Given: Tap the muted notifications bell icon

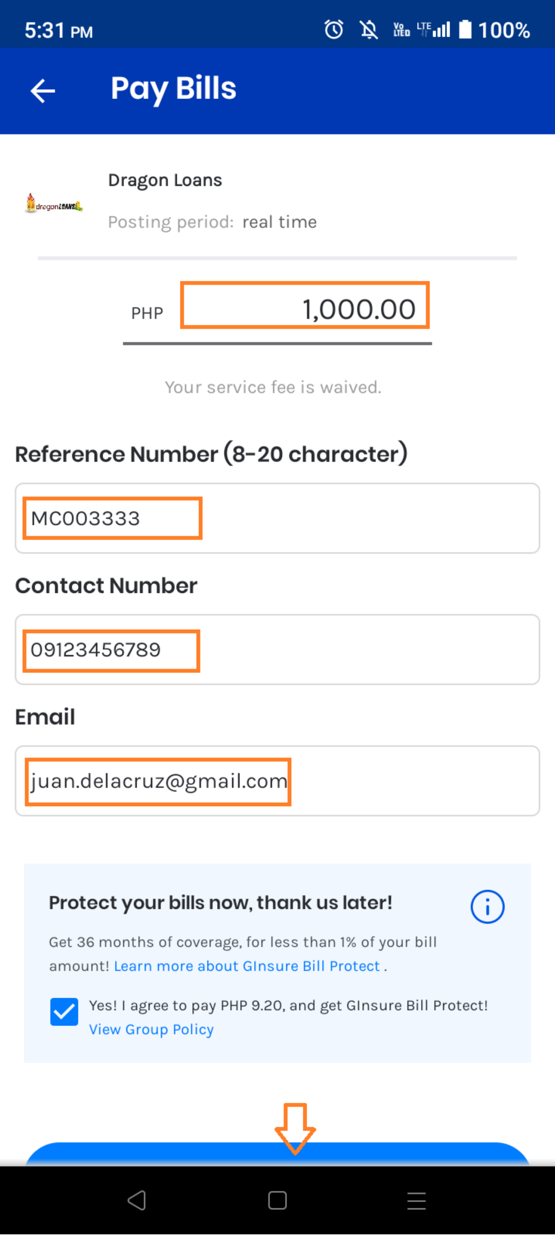Looking at the screenshot, I should pos(369,30).
